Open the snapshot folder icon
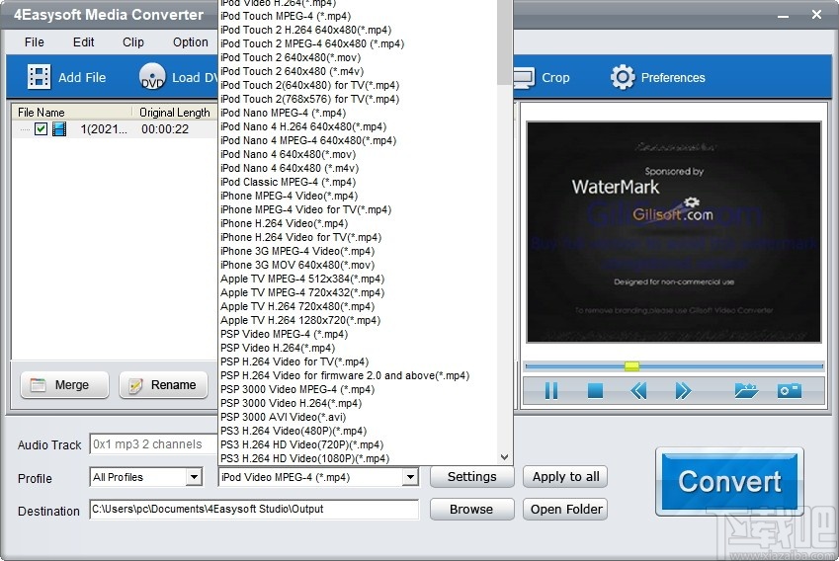Viewport: 839px width, 561px height. [x=746, y=390]
